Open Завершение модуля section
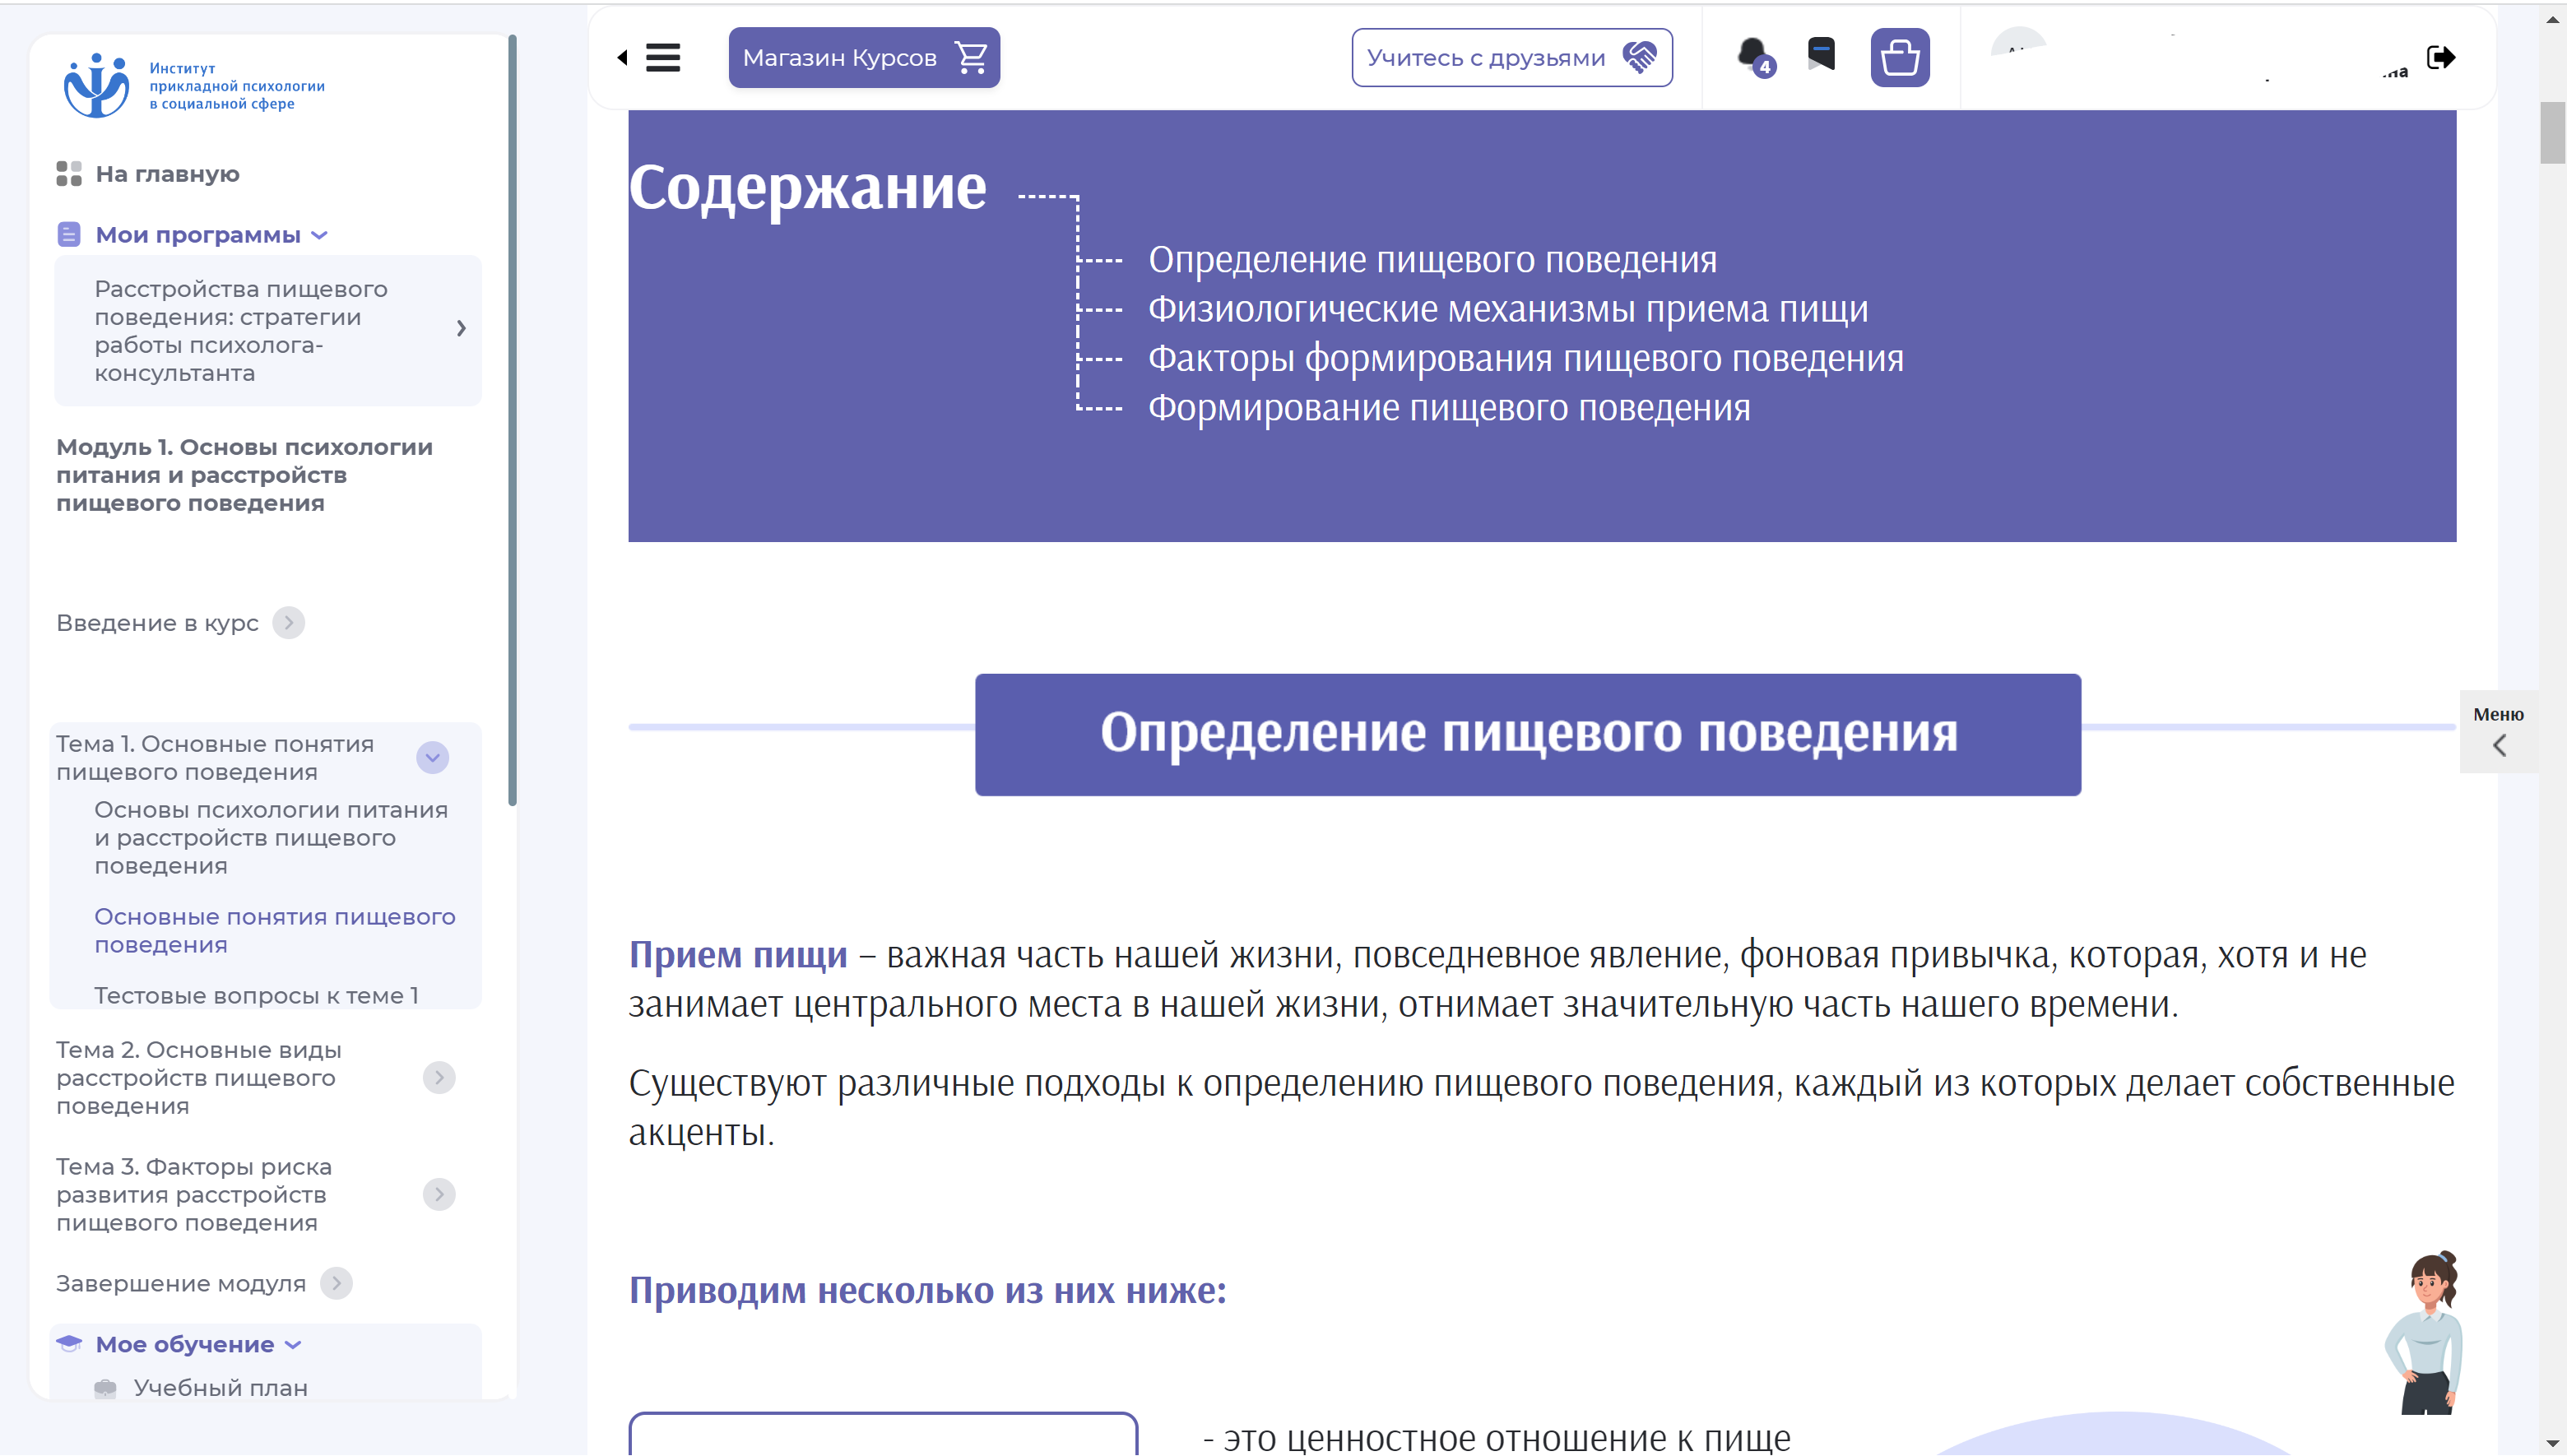2567x1456 pixels. [x=181, y=1284]
